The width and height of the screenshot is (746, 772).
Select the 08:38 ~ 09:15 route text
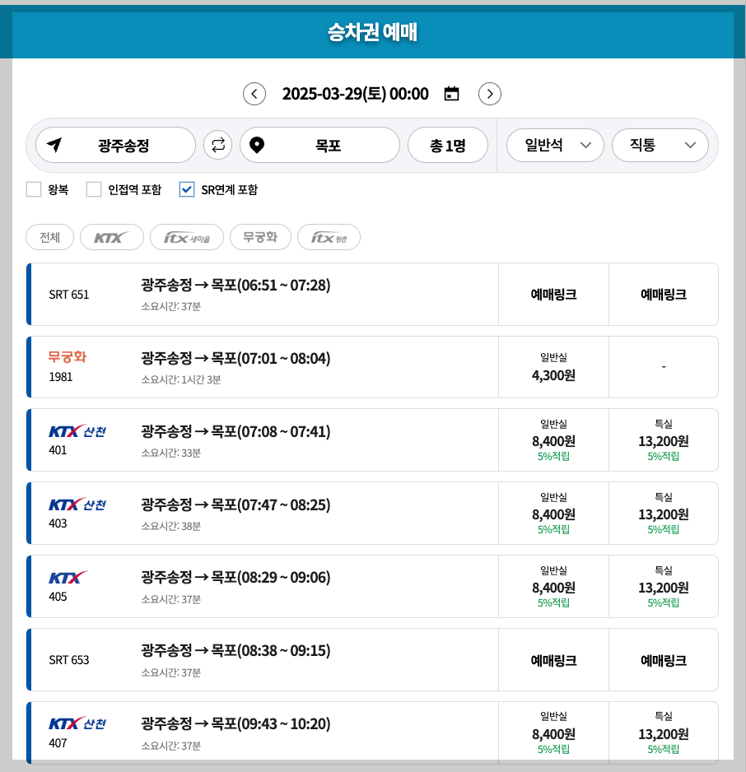click(235, 650)
